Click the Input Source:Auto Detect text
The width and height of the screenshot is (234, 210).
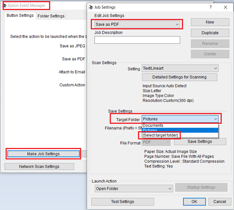click(164, 86)
